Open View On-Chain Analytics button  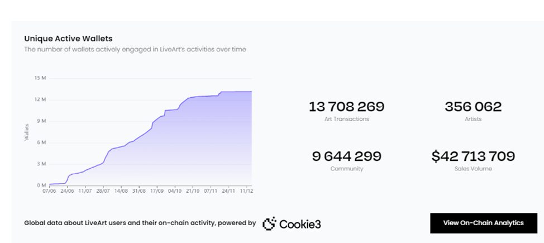pyautogui.click(x=483, y=223)
